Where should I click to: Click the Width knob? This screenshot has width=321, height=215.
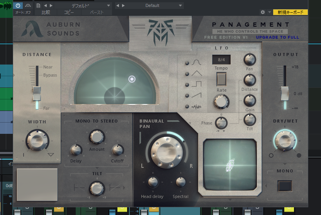tap(37, 140)
